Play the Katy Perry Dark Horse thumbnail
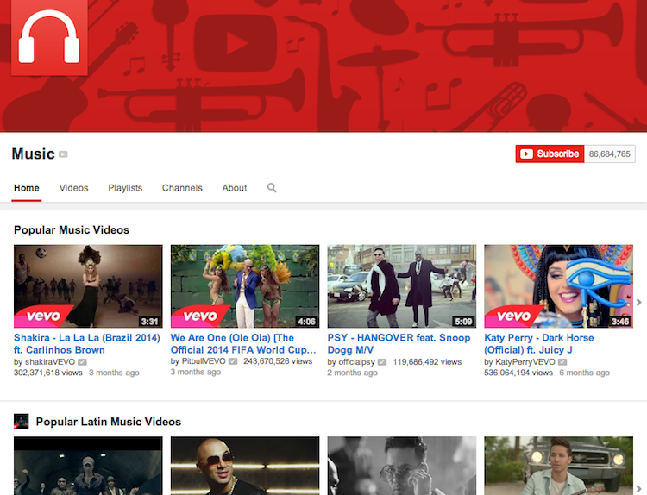647x495 pixels. coord(558,286)
